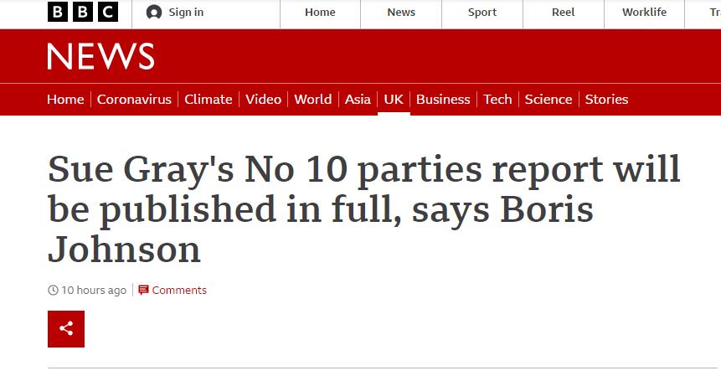Select Coronavirus in news section bar

(134, 99)
